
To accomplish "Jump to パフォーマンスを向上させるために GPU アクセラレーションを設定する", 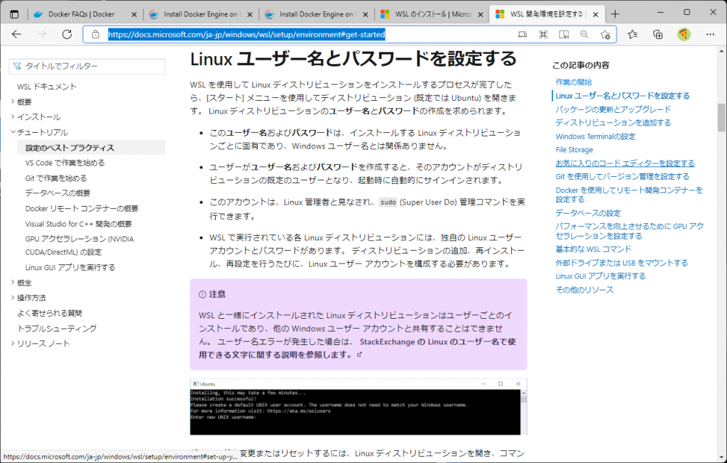I will pyautogui.click(x=630, y=231).
